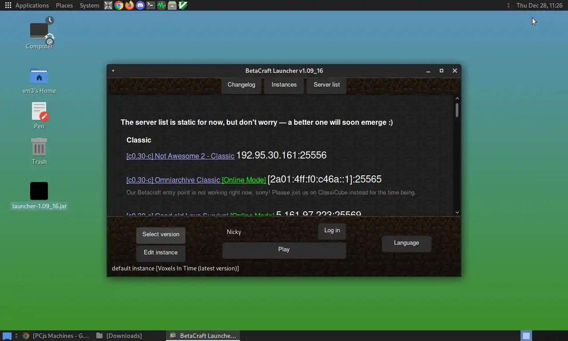Click the Edit instance button

click(161, 253)
